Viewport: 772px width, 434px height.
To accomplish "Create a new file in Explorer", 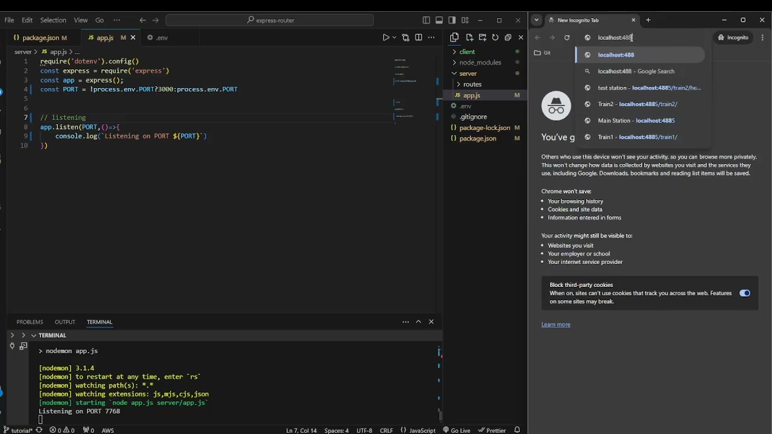I will (x=470, y=37).
